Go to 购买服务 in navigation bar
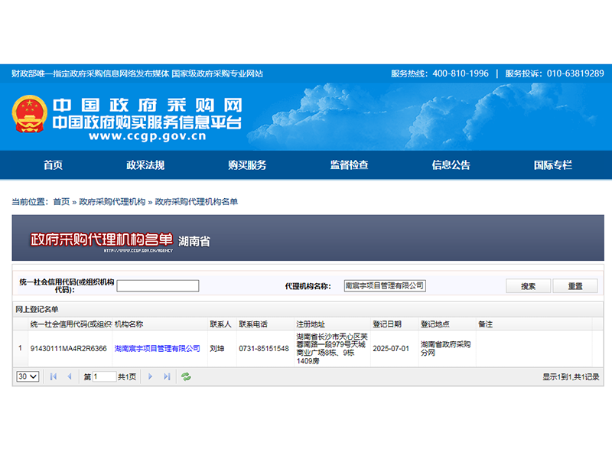This screenshot has width=612, height=459. (x=247, y=165)
